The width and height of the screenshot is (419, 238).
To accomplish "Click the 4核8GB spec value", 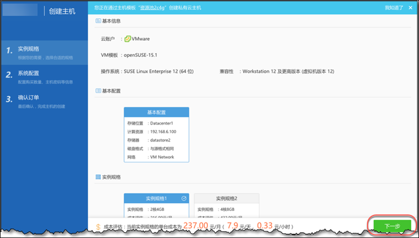I will click(x=227, y=209).
